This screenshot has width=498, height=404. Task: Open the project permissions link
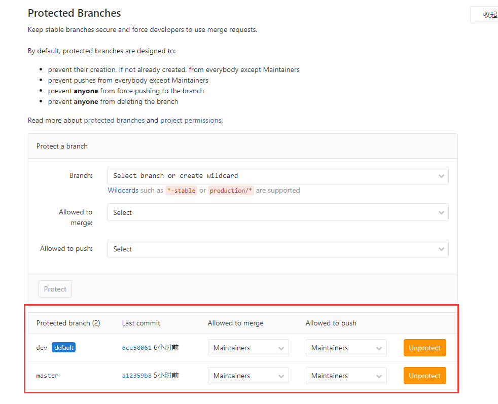191,121
